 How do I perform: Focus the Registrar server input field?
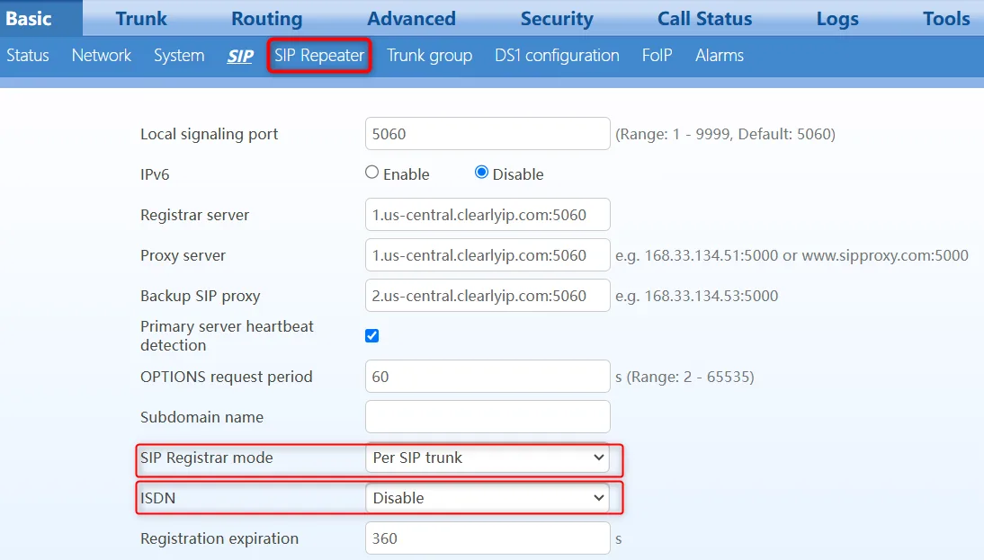[x=488, y=215]
